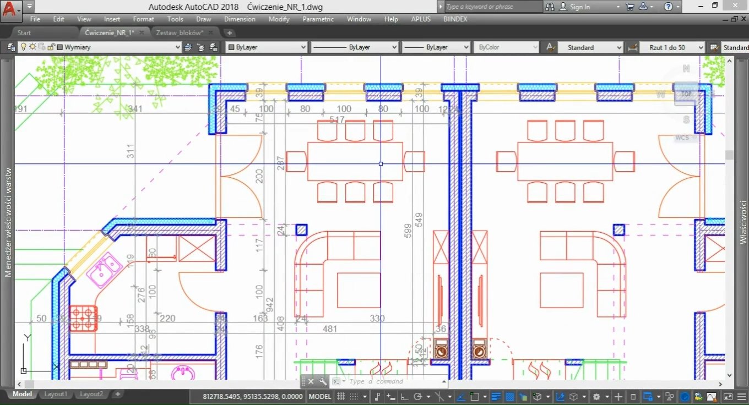Toggle Ortho mode in the status bar

tap(404, 396)
